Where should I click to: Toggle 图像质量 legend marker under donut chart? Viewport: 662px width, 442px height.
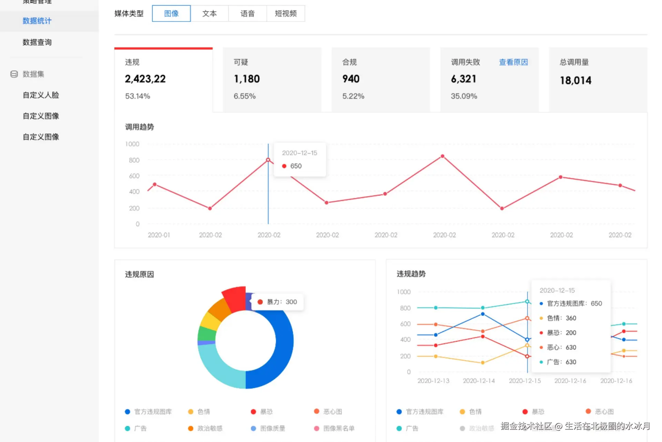[x=253, y=429]
